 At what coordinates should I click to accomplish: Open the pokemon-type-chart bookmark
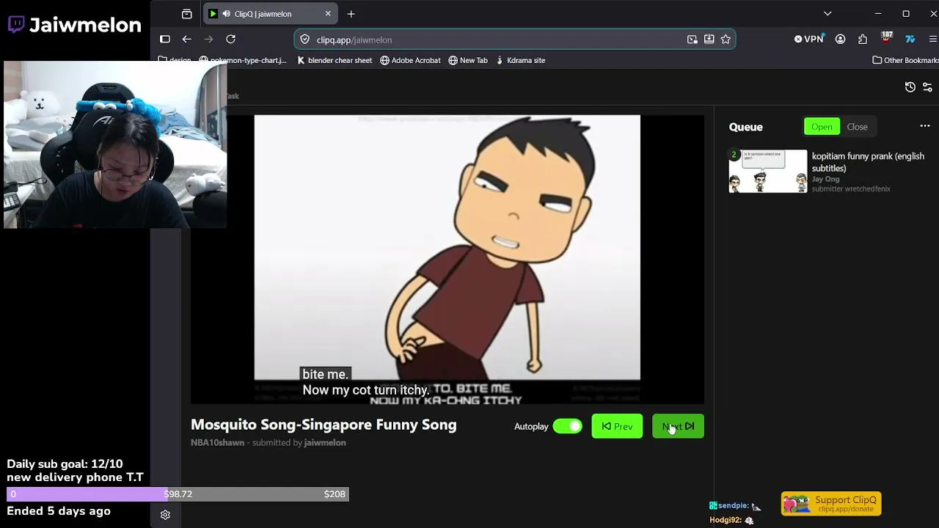click(243, 60)
